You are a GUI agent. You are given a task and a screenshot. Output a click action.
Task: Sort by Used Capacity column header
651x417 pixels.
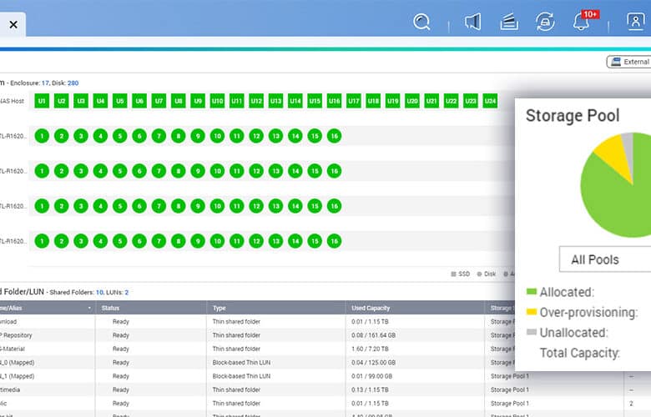point(371,308)
